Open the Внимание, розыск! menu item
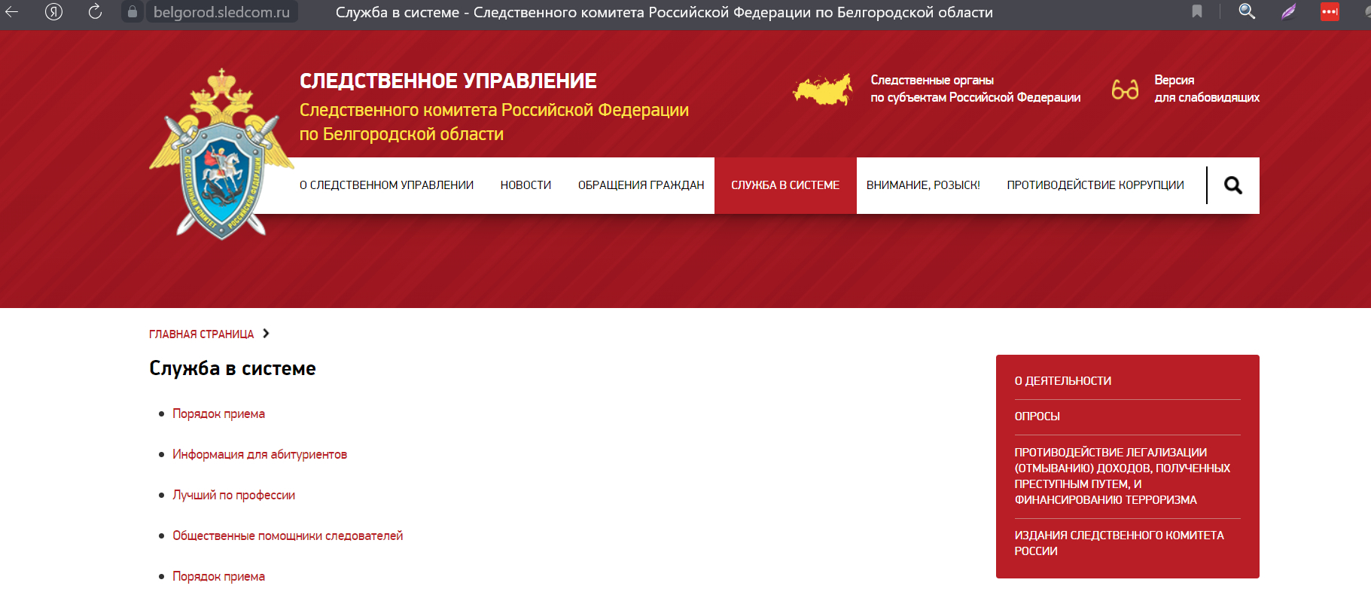 coord(923,185)
